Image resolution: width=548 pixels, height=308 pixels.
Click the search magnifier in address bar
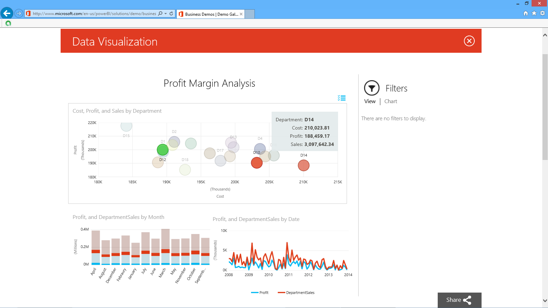pyautogui.click(x=160, y=14)
